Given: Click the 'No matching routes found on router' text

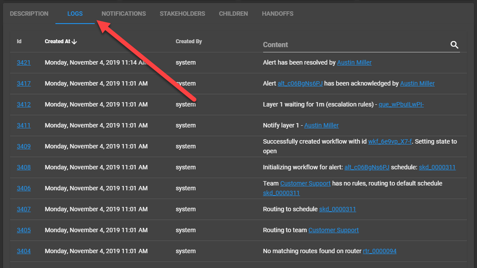Looking at the screenshot, I should tap(312, 251).
